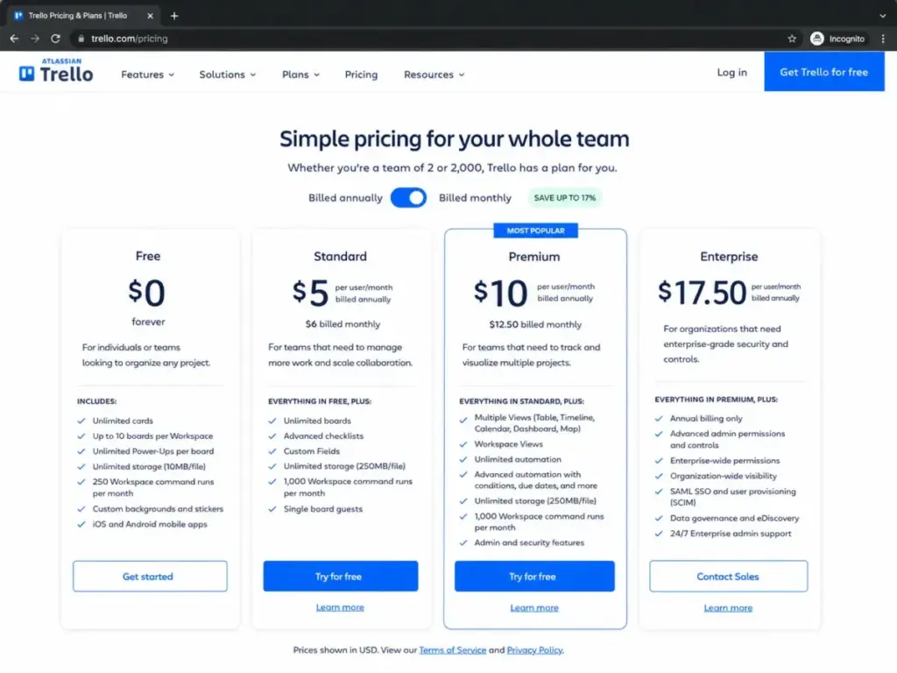Viewport: 897px width, 673px height.
Task: Click the Billed annually label
Action: point(345,197)
